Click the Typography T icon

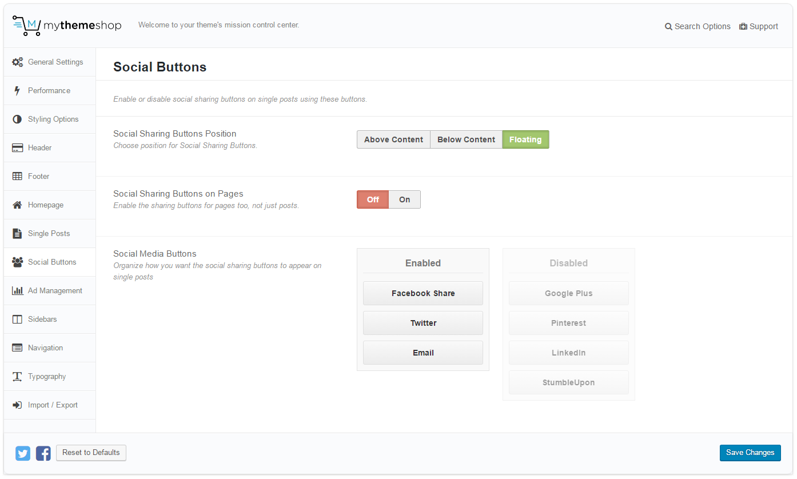click(17, 377)
